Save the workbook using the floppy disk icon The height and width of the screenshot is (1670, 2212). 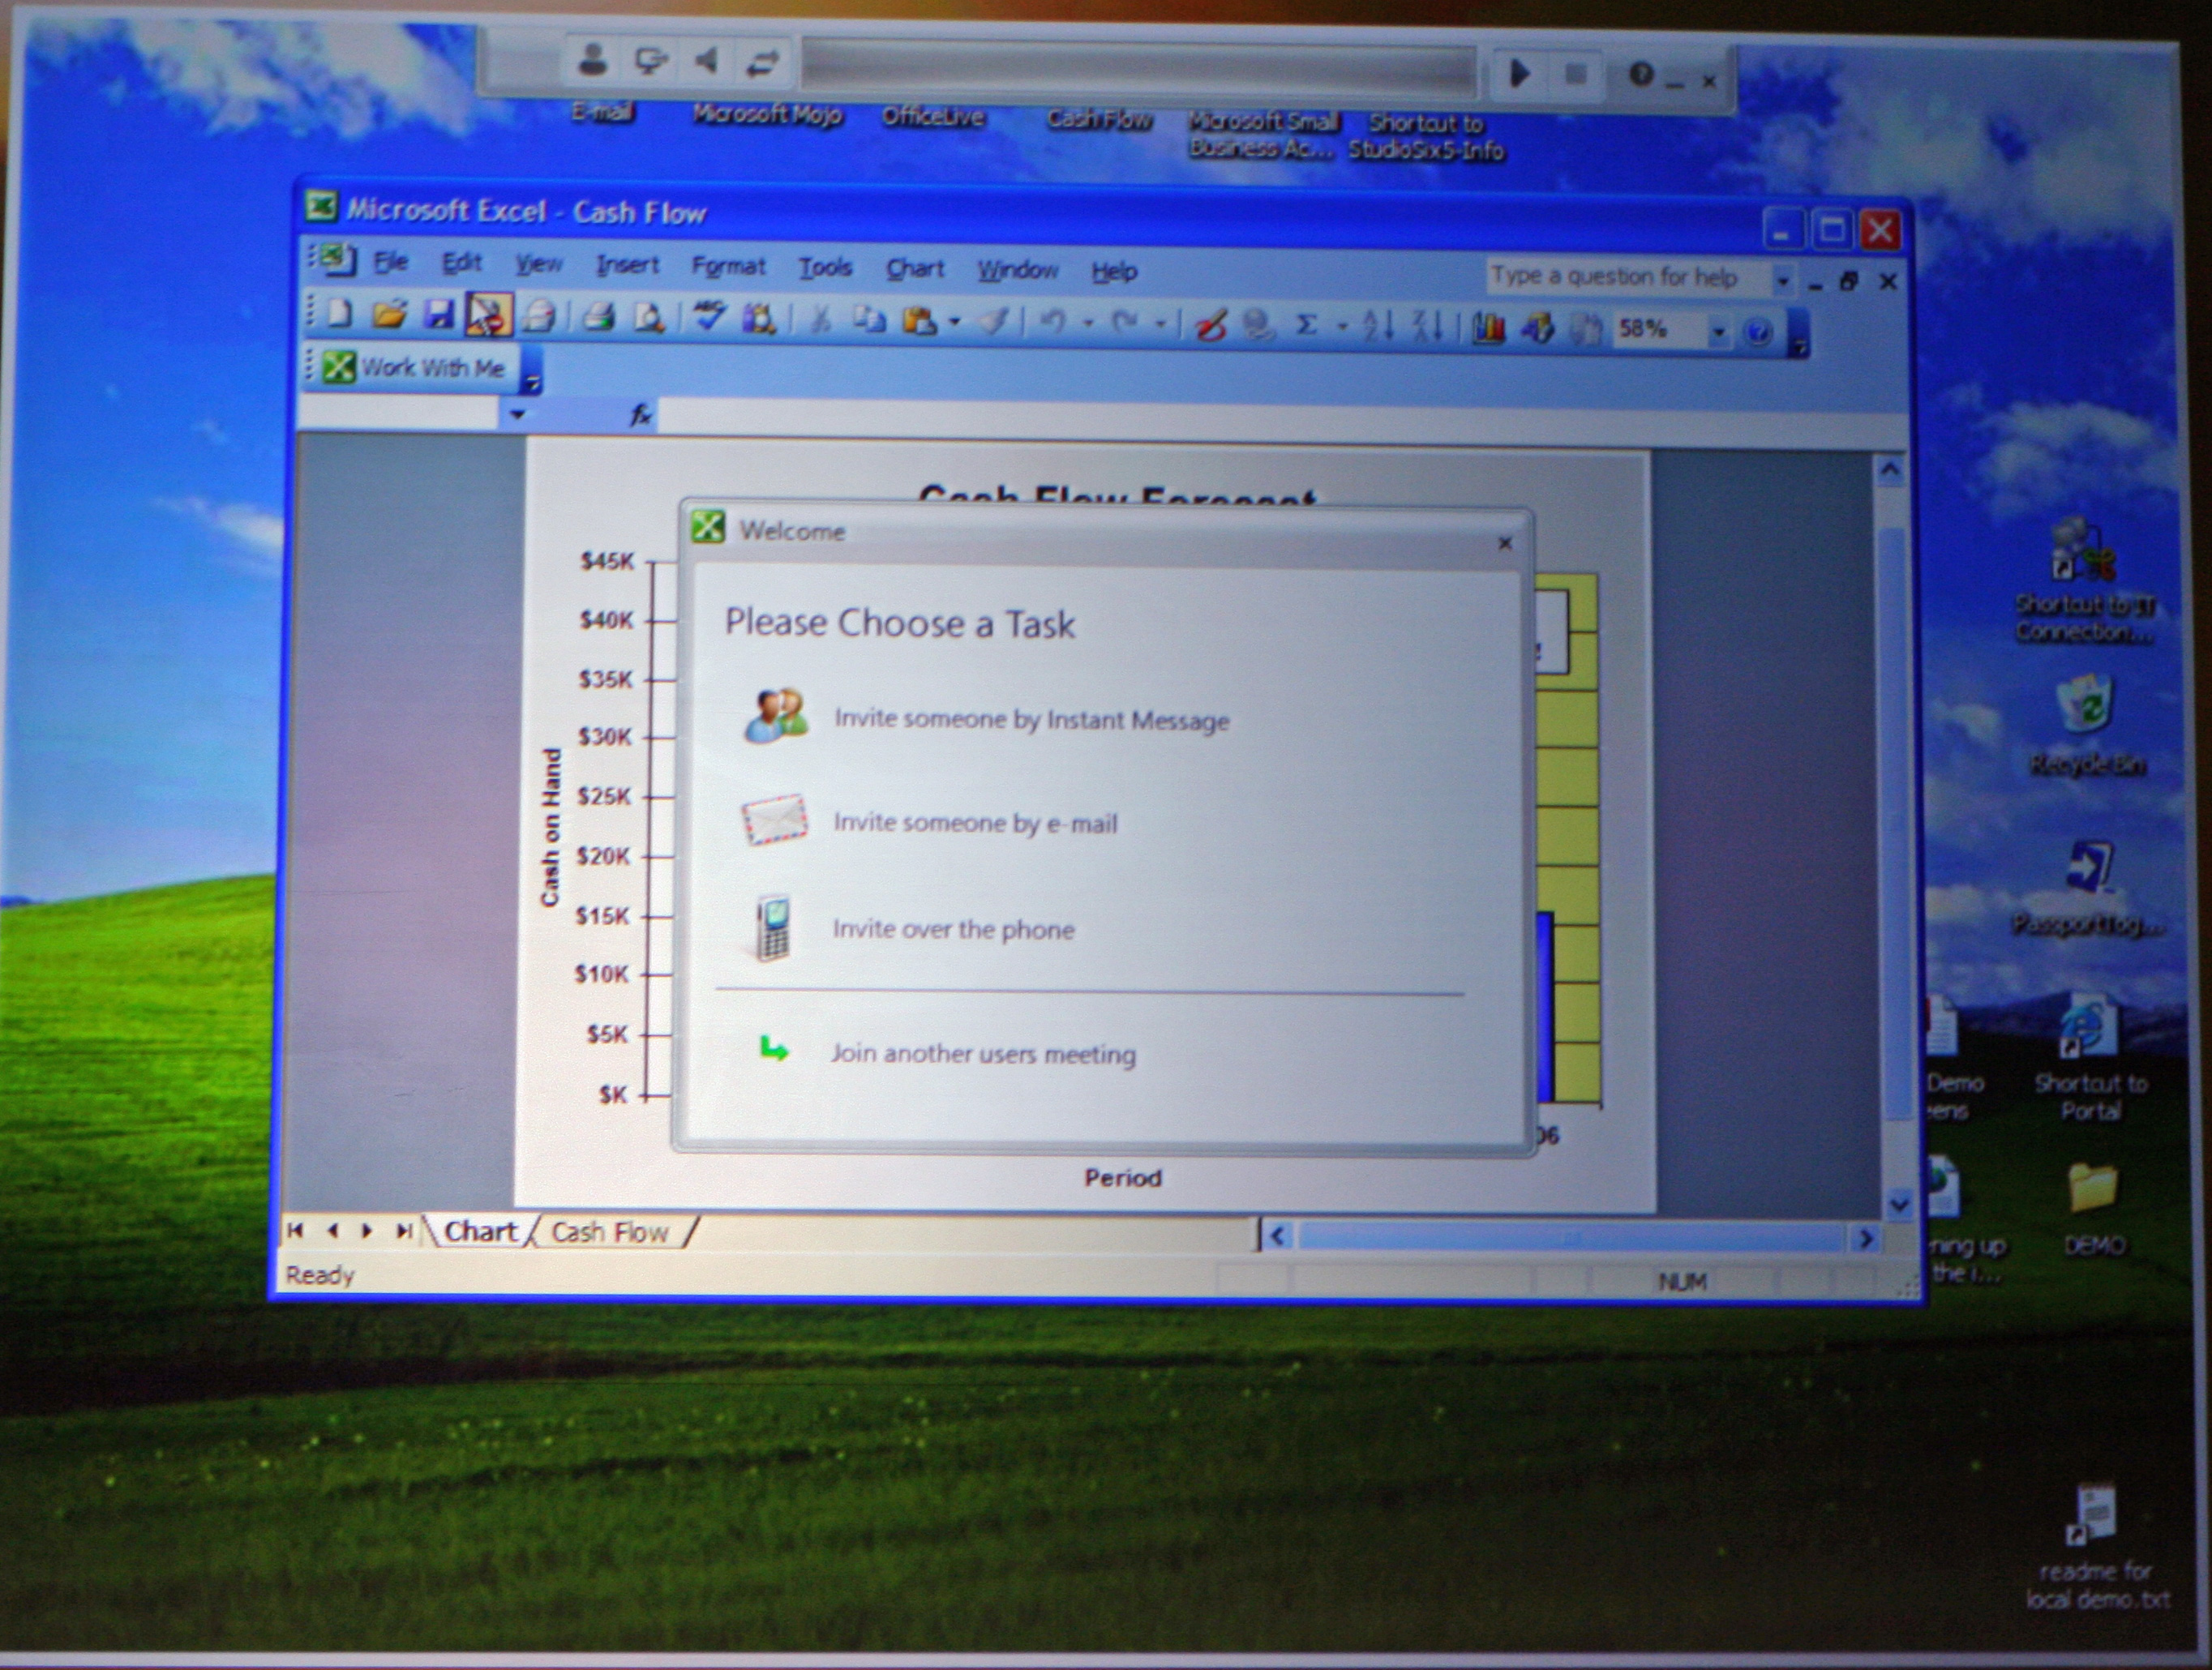click(438, 316)
